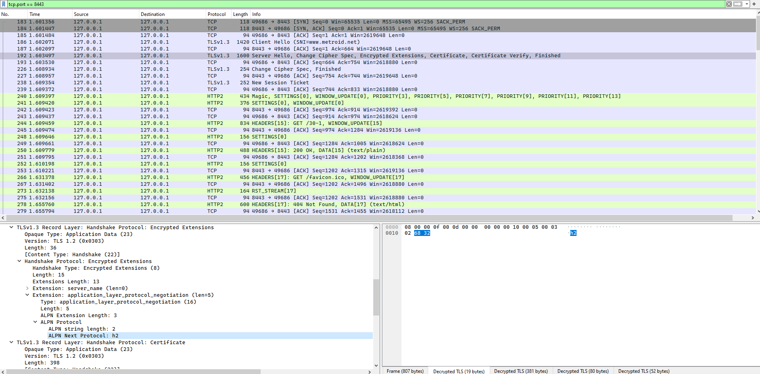The image size is (760, 374).
Task: Select the ALPN string length: 2 field
Action: point(82,329)
